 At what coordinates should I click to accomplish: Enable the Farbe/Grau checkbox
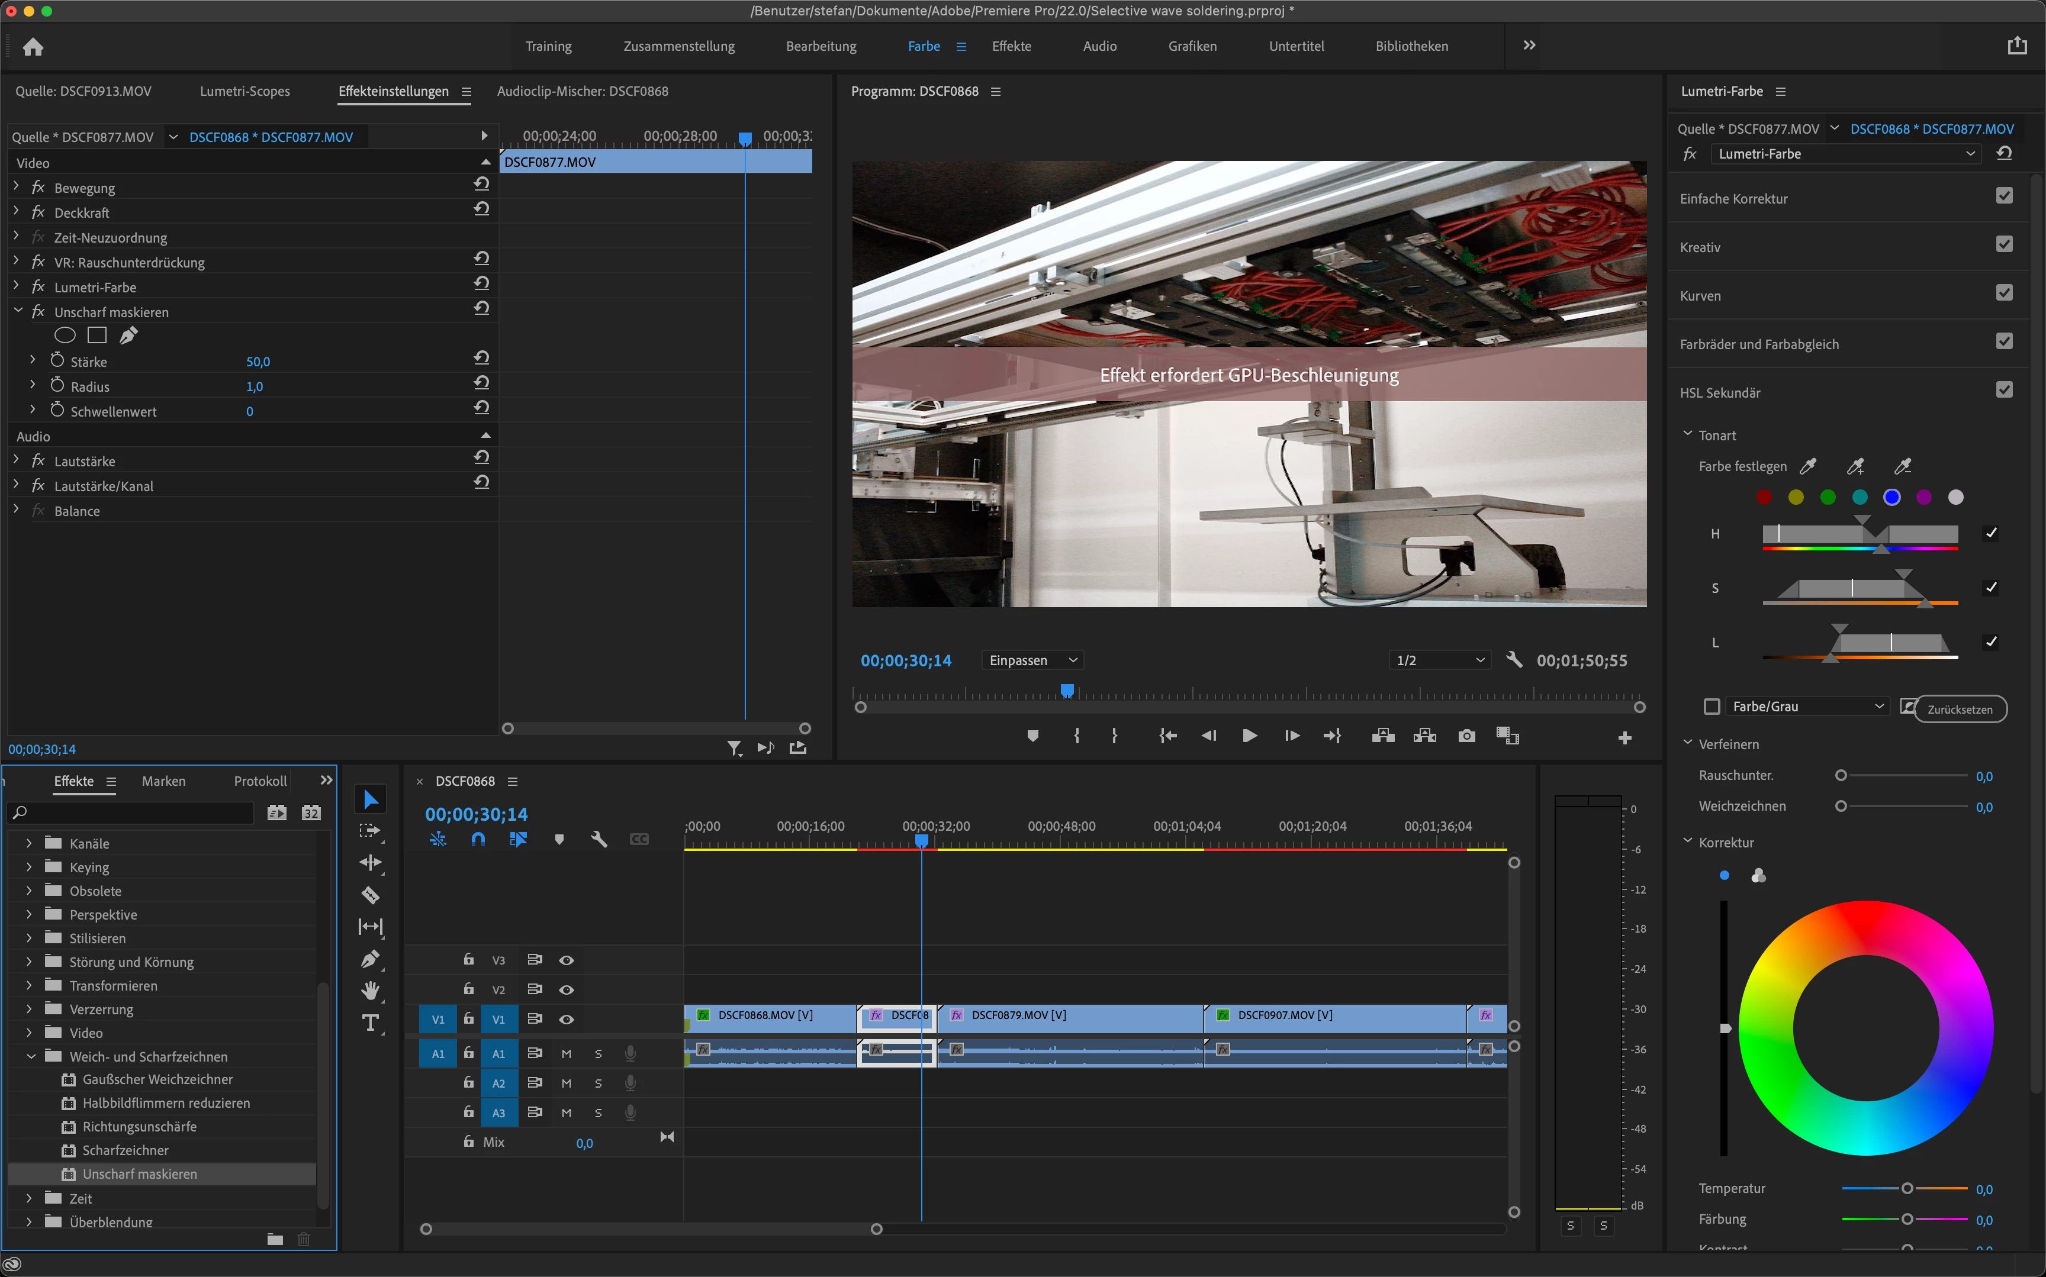[x=1712, y=706]
